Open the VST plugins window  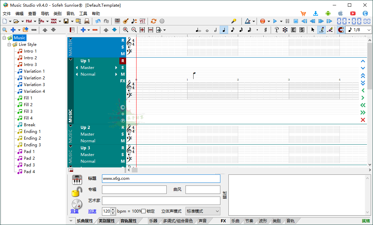tap(142, 21)
